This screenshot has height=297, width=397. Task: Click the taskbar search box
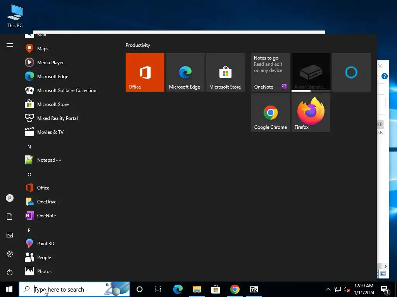tap(74, 289)
